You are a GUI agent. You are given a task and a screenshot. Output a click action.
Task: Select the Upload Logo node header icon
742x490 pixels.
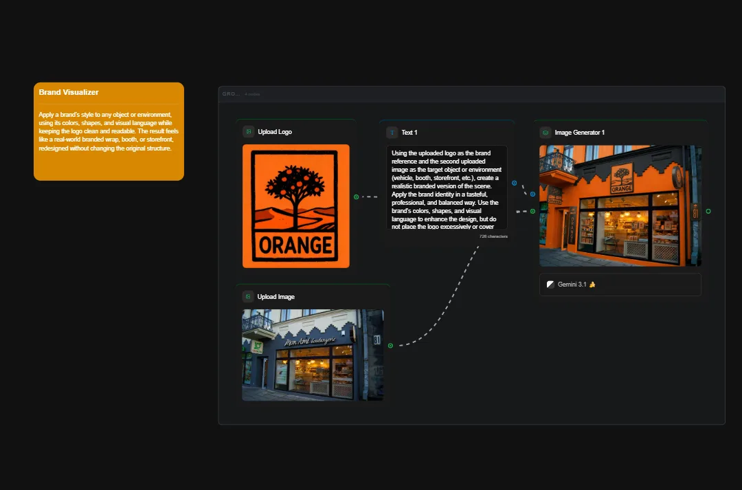click(248, 132)
